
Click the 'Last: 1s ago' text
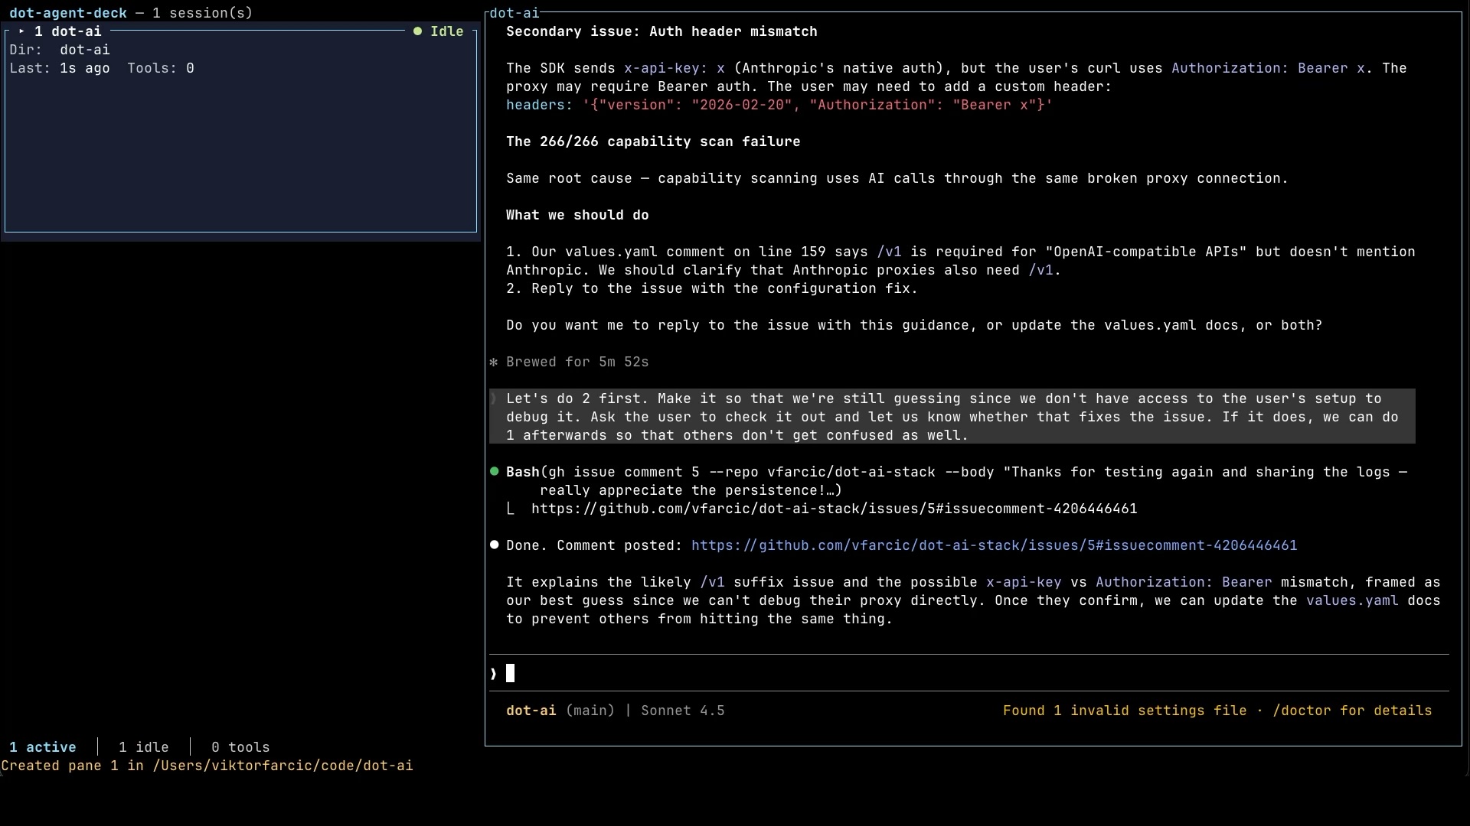coord(60,68)
